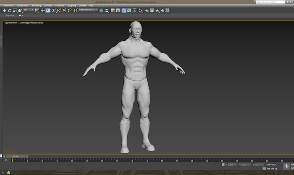Select the Populate ribbon tab
Viewport: 294px width, 175px height.
[x=10, y=16]
